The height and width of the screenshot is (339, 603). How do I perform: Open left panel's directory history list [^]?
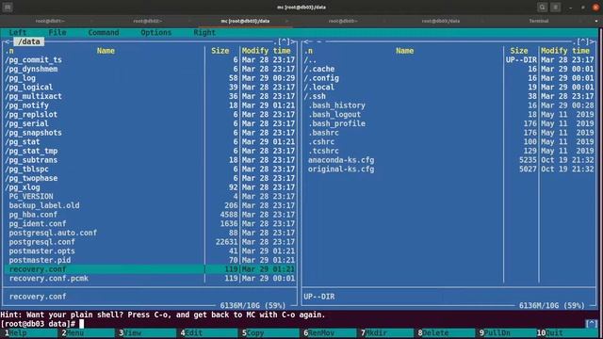click(x=284, y=41)
